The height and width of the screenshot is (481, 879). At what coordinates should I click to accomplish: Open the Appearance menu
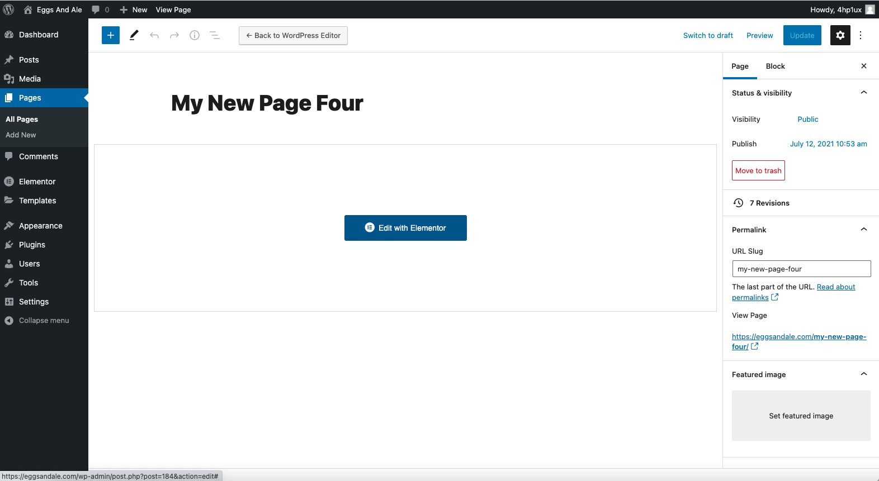click(x=44, y=226)
